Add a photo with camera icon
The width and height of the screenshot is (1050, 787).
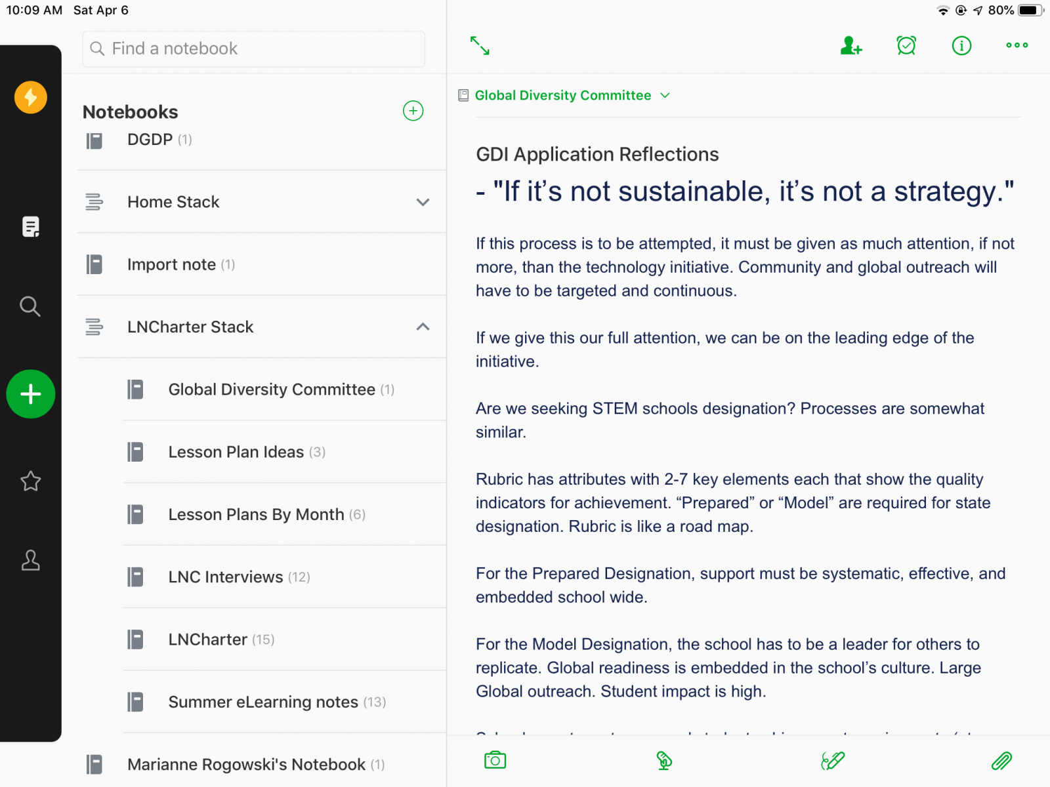pyautogui.click(x=495, y=760)
